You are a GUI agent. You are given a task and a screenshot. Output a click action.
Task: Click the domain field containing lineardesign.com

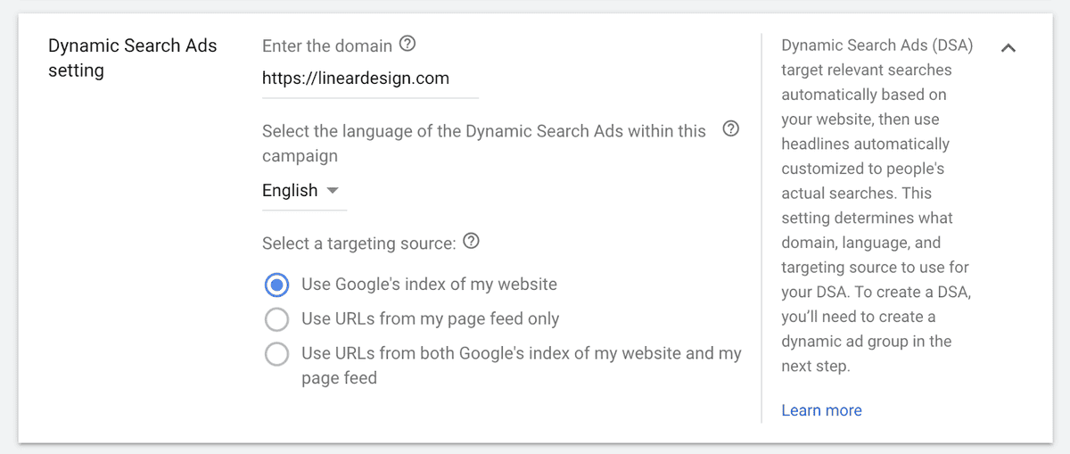[x=370, y=78]
